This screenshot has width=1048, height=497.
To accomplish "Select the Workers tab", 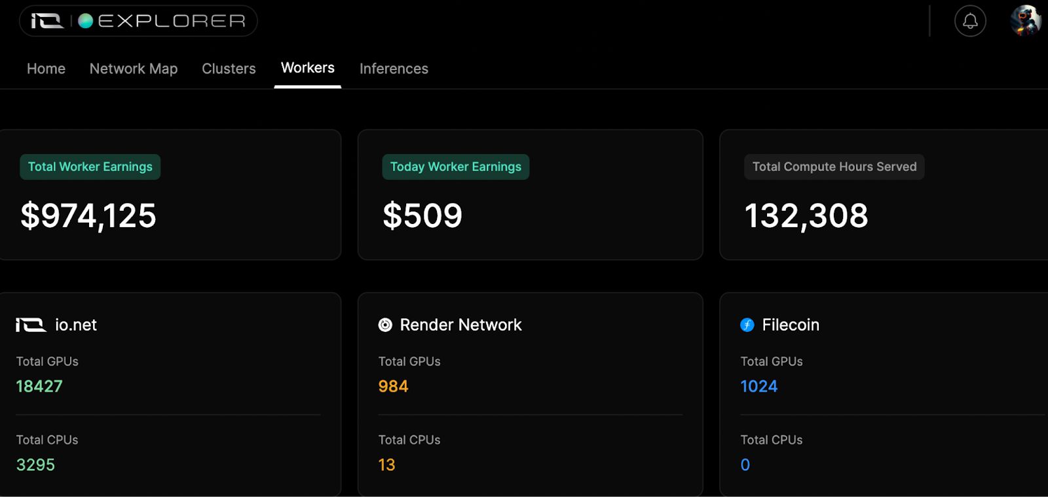I will [x=308, y=68].
